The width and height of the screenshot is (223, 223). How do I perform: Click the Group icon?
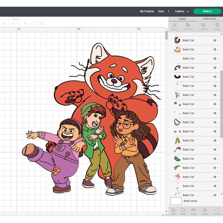coord(174,26)
